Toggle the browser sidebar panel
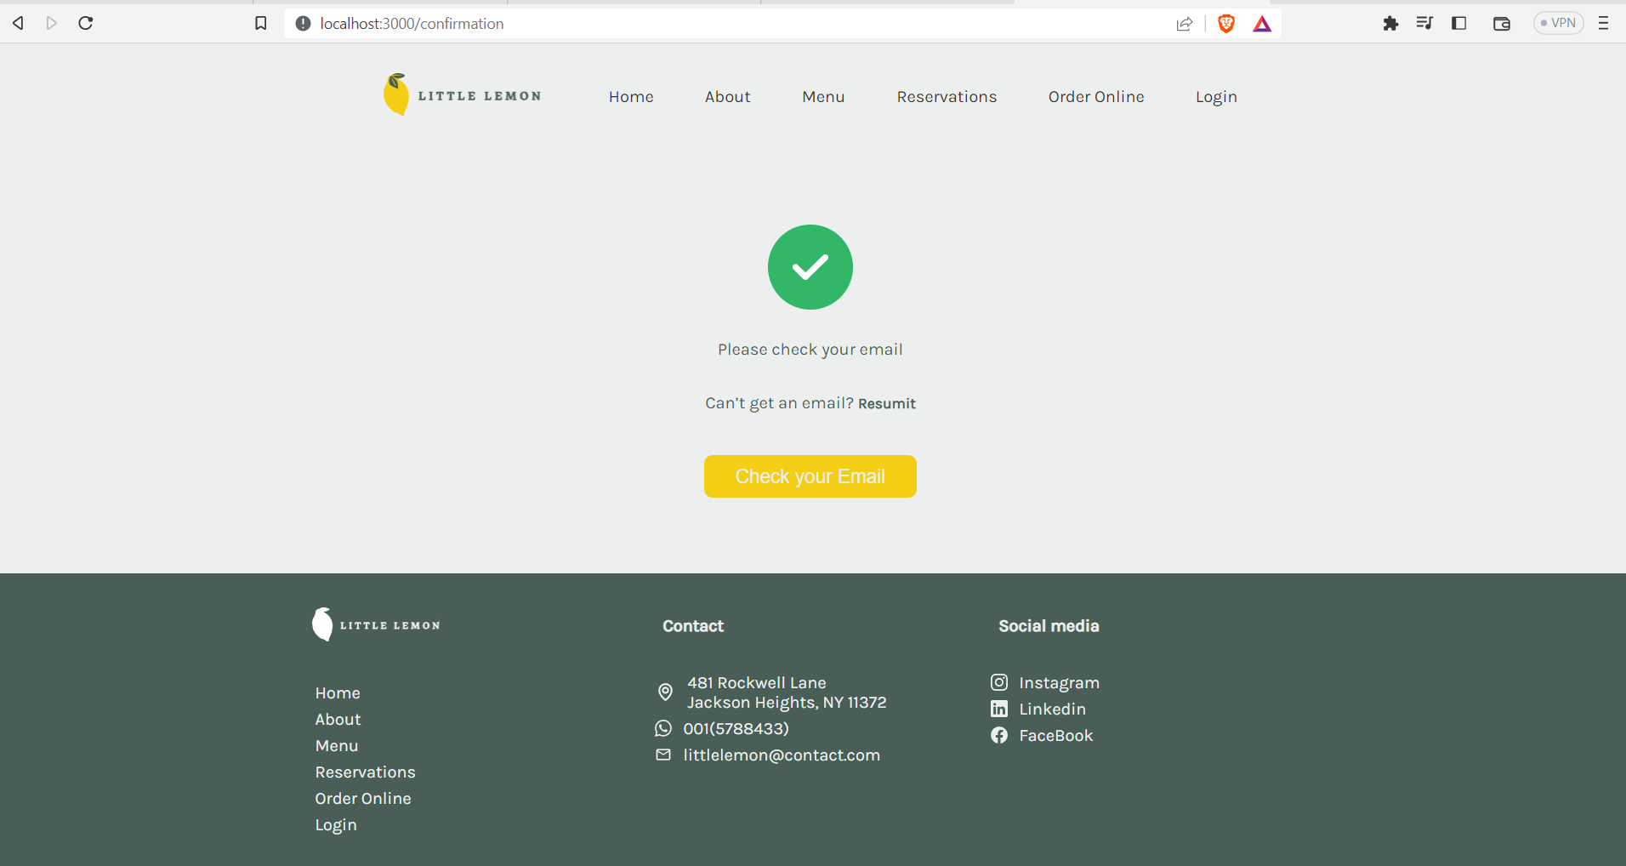 tap(1459, 24)
